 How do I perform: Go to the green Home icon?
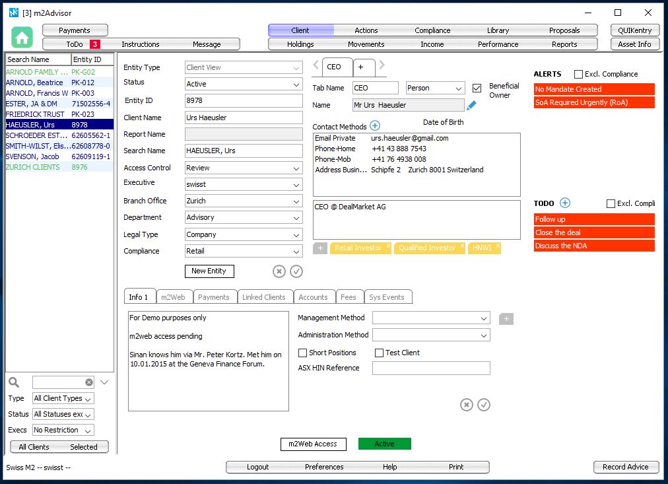pyautogui.click(x=22, y=38)
